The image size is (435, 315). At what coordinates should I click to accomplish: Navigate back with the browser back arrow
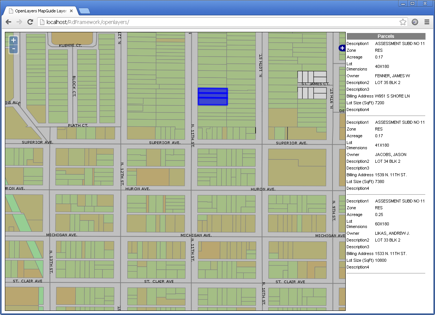(x=8, y=22)
